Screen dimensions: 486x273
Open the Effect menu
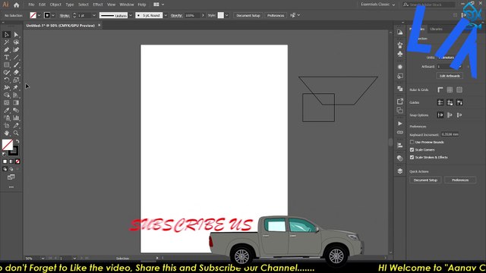click(x=98, y=5)
